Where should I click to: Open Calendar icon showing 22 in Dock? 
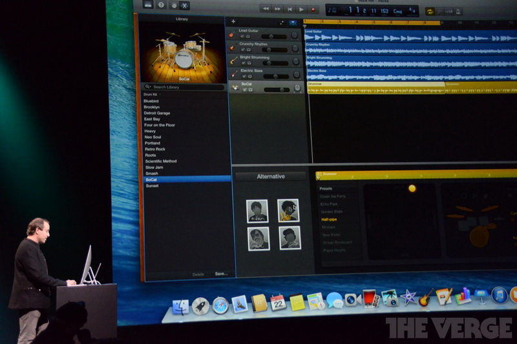(279, 303)
